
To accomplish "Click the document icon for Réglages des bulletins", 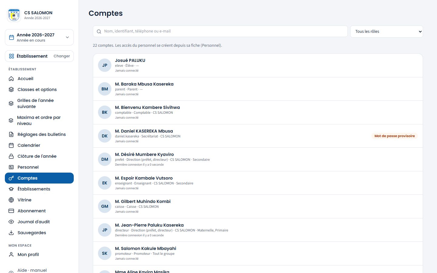I will [11, 134].
